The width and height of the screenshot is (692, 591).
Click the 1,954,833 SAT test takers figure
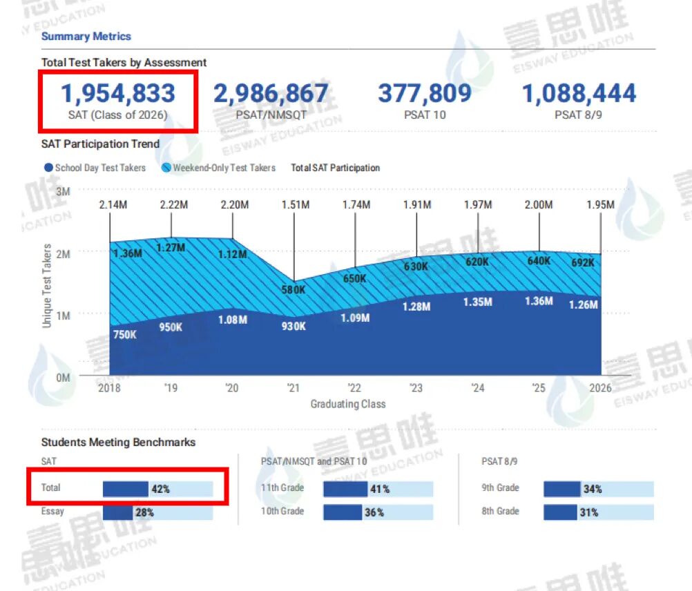(x=118, y=93)
